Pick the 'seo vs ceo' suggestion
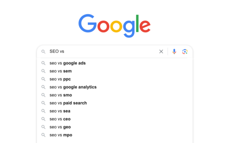Screen dimensions: 225x143 click(x=60, y=119)
